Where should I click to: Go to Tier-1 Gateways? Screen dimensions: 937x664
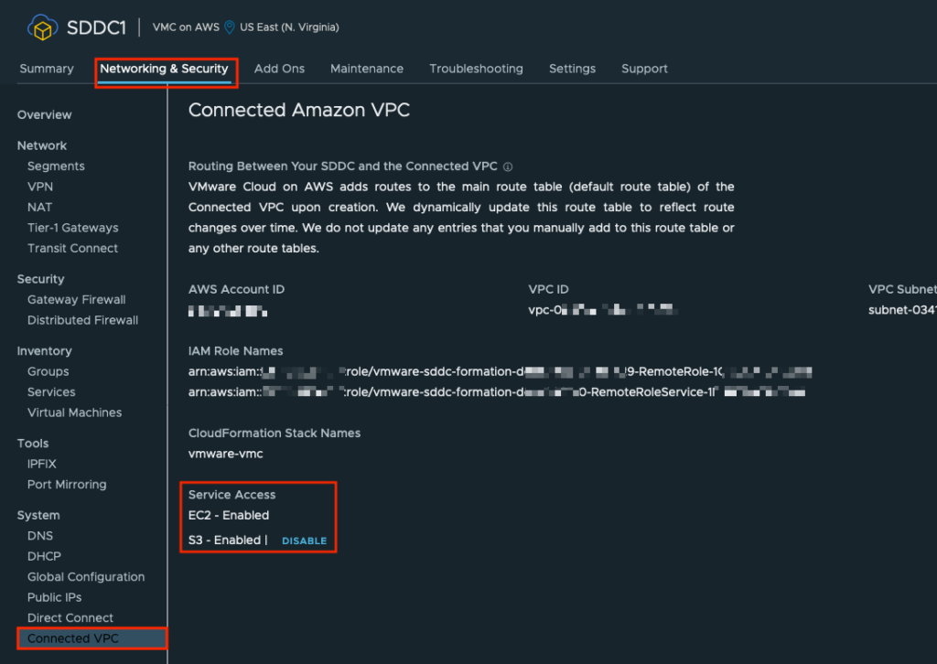(x=73, y=228)
